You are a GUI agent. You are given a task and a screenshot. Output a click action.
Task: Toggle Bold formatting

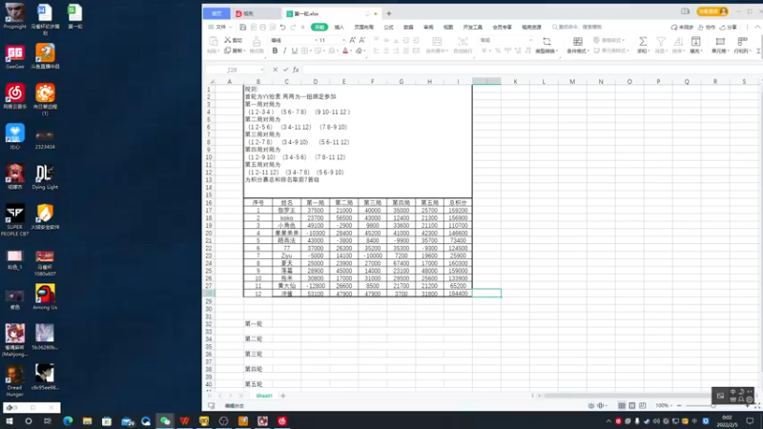(x=275, y=51)
